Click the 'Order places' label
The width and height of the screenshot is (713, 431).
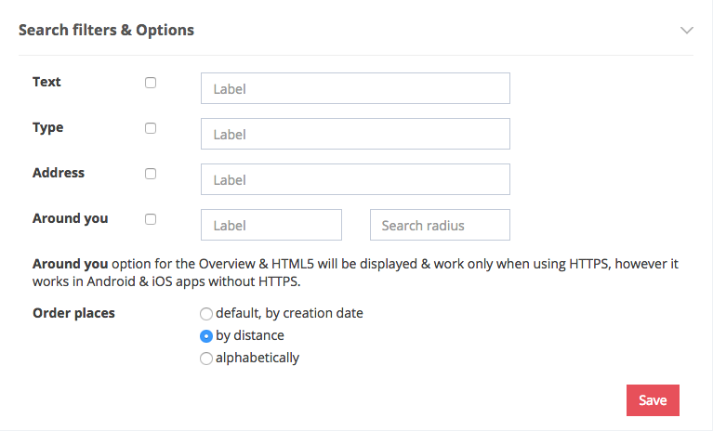[x=73, y=313]
